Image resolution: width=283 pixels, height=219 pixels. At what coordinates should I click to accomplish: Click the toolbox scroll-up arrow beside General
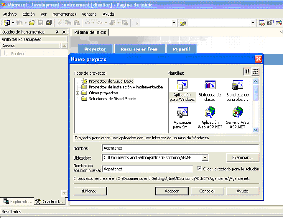(64, 46)
